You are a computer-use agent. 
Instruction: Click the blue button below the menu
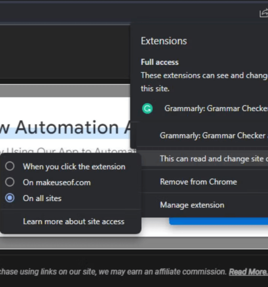(x=219, y=221)
